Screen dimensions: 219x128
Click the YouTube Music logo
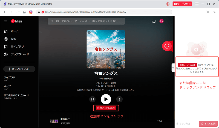(17, 21)
